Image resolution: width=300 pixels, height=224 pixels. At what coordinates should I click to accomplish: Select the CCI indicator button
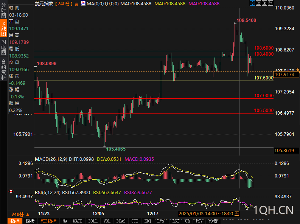[135, 221]
